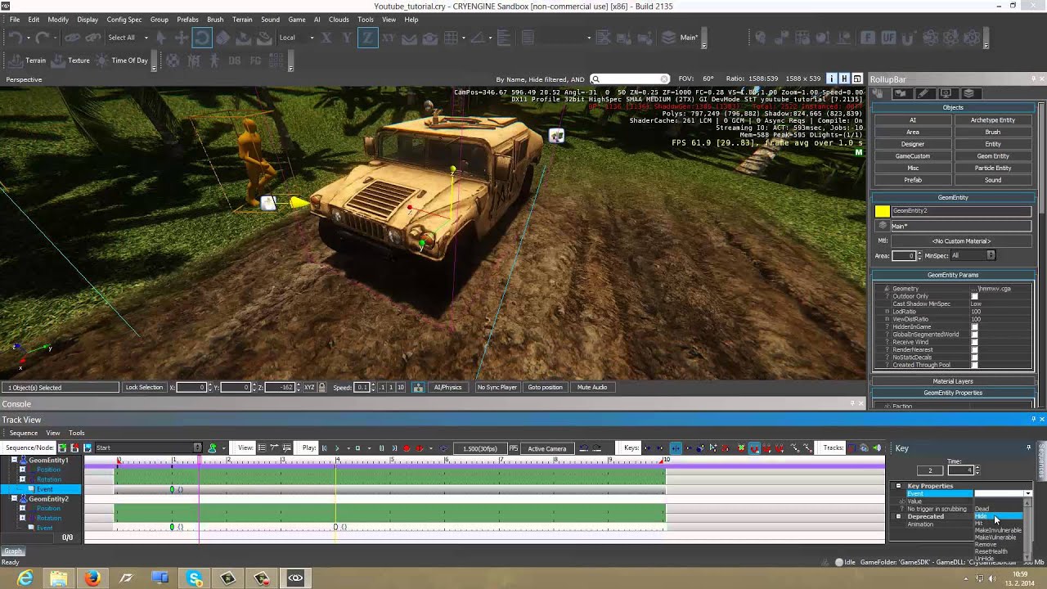Click the Undo arrow in toolbar
The image size is (1047, 589).
(x=16, y=38)
